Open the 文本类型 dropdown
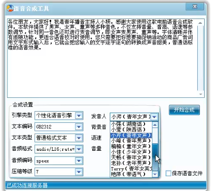Viewport: 211px width, 191px height. click(x=79, y=138)
